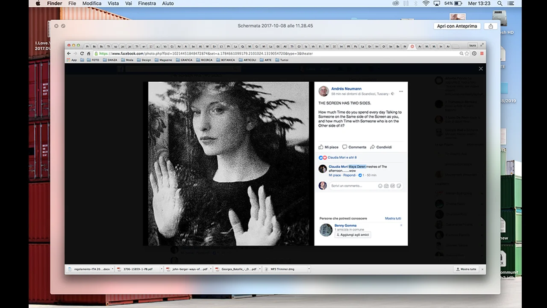Click the Wi-Fi status icon
Viewport: 547px width, 308px height.
pyautogui.click(x=426, y=3)
